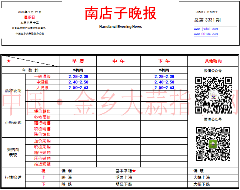Click the 采购商表现 section label
The height and width of the screenshot is (190, 240).
[13, 152]
